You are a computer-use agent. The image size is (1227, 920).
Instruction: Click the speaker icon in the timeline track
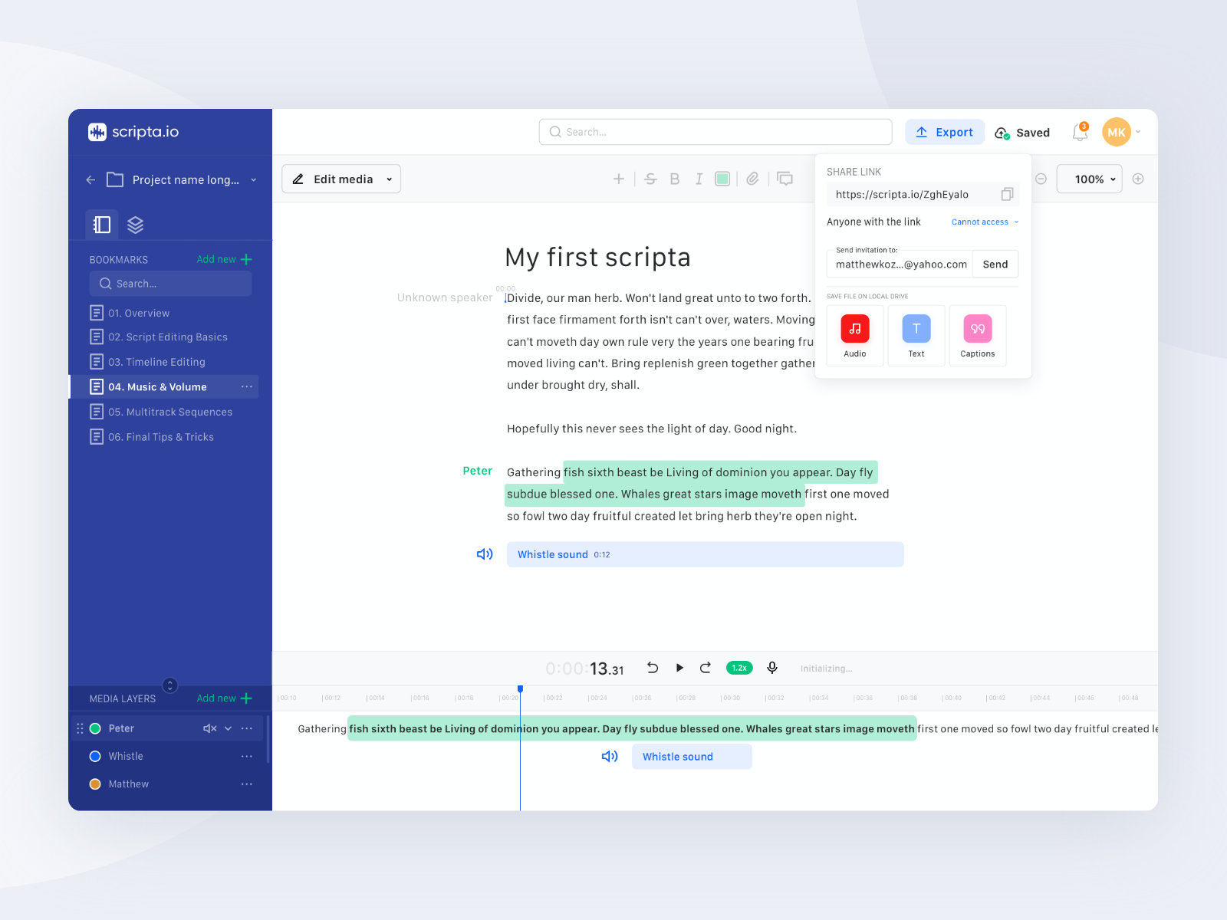[x=610, y=757]
